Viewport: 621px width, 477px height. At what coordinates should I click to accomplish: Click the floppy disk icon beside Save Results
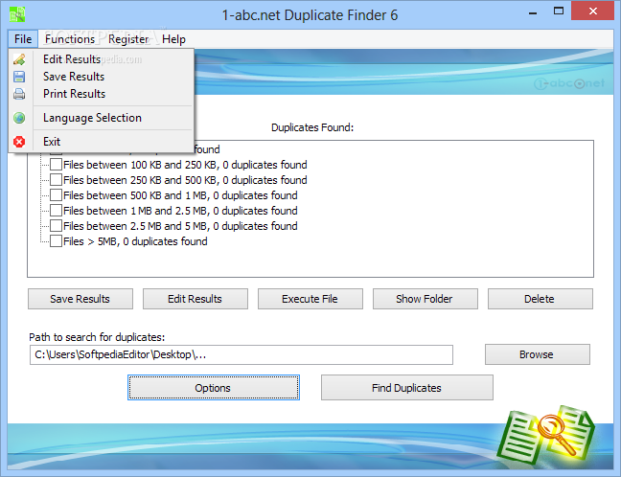[x=19, y=77]
